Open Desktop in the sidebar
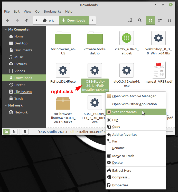The width and height of the screenshot is (178, 192). coord(24,43)
